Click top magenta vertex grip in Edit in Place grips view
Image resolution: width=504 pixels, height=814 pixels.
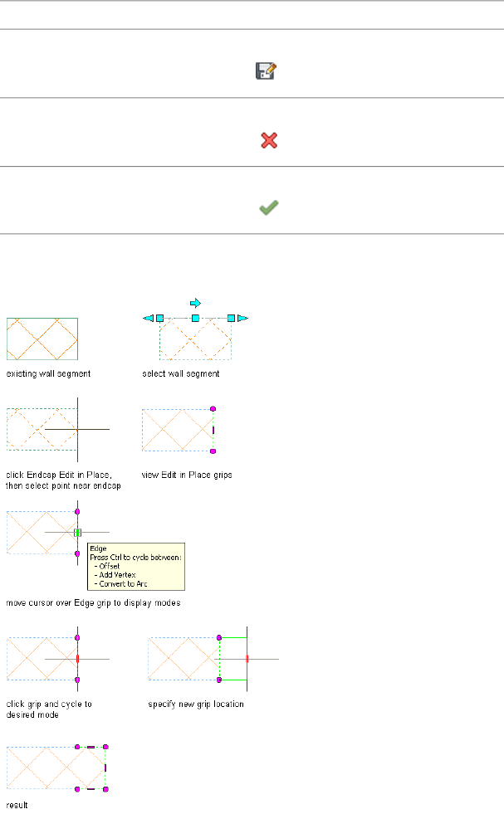(x=213, y=409)
